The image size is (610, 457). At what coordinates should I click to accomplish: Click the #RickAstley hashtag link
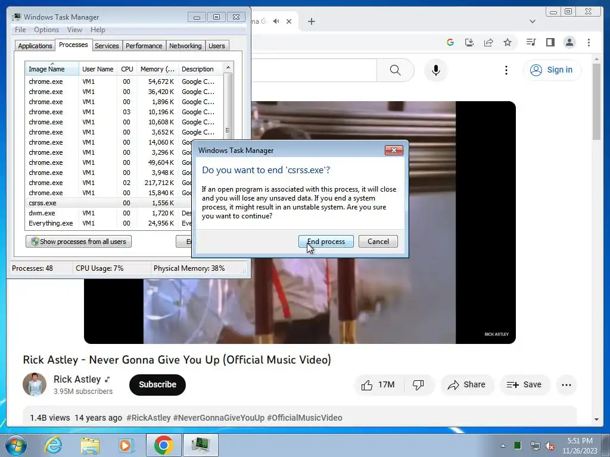click(148, 418)
